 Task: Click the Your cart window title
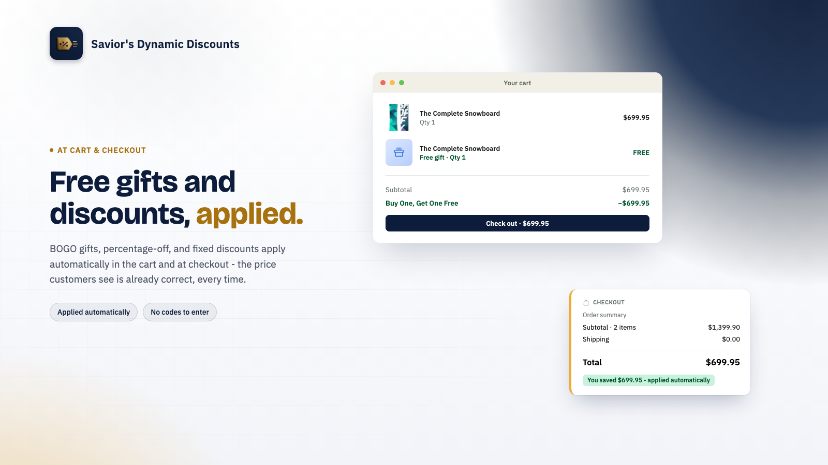[x=517, y=83]
